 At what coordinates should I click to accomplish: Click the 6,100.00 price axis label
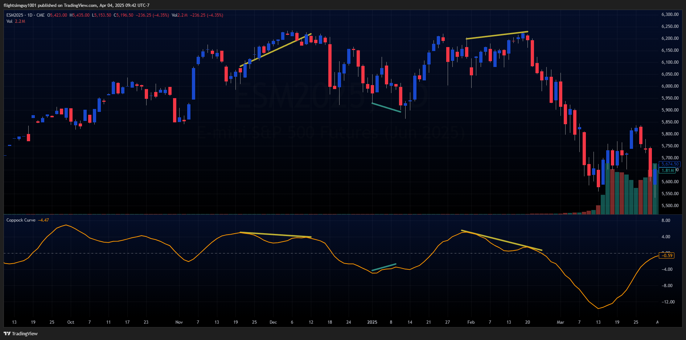(x=670, y=62)
